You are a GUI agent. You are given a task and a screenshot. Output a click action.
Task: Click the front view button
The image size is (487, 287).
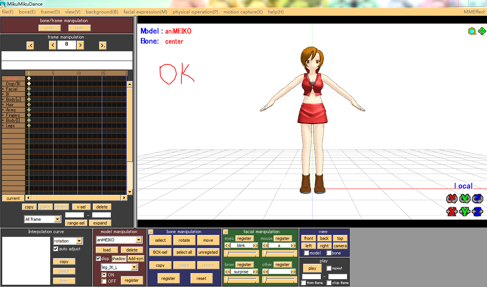[309, 238]
